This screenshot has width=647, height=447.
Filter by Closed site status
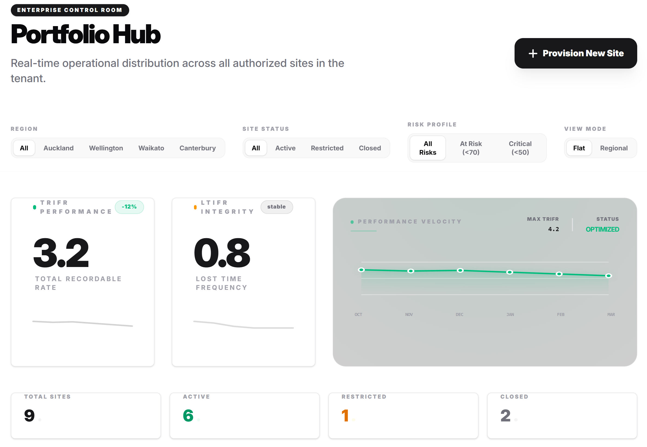tap(369, 148)
